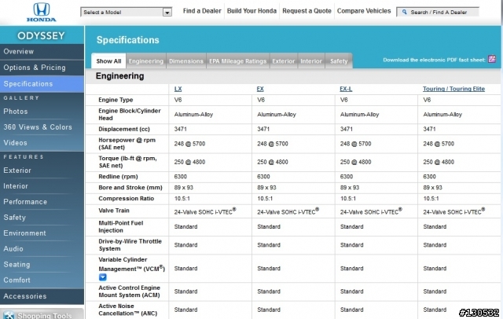Open the LX trim link
The height and width of the screenshot is (319, 503).
[x=178, y=89]
